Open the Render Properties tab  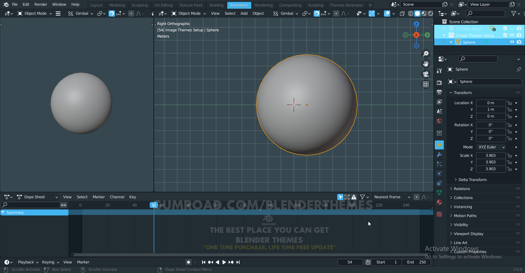(x=439, y=82)
